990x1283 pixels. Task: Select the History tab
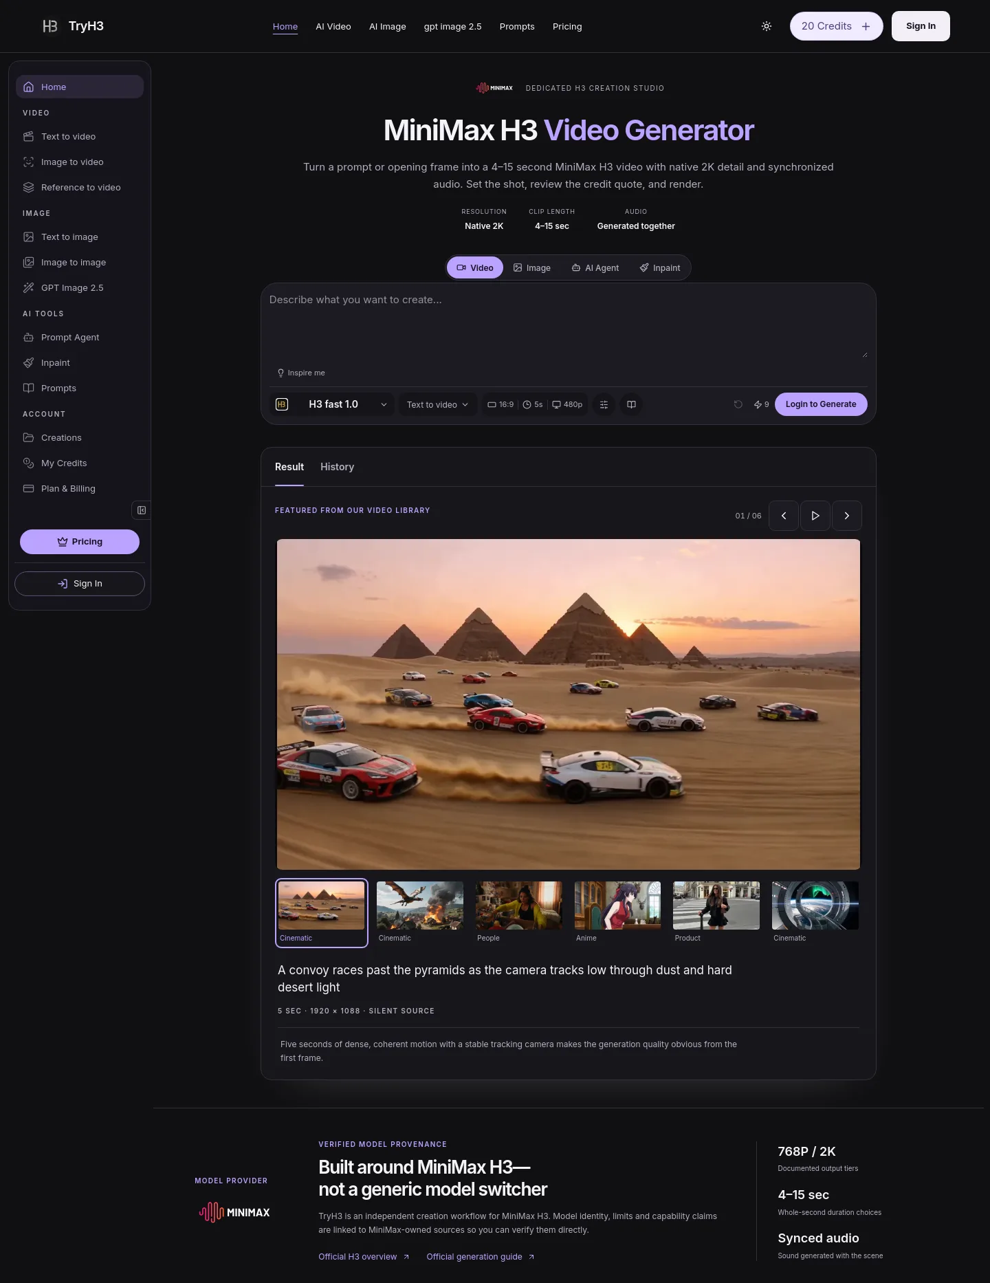coord(337,467)
